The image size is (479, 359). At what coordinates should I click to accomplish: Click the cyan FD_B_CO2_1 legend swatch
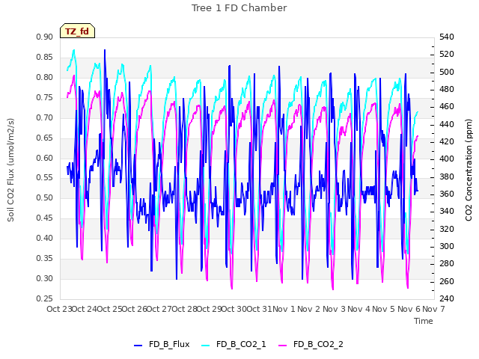click(x=206, y=346)
